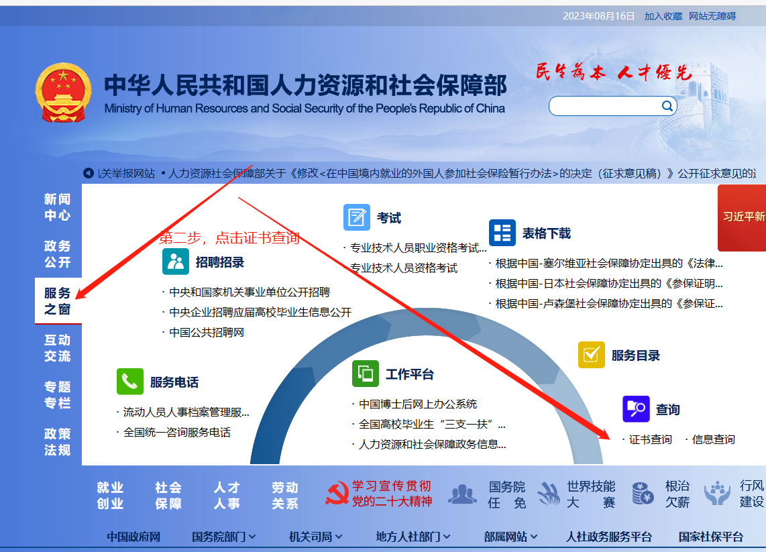Click the national emblem logo
This screenshot has height=552, width=766.
(63, 93)
